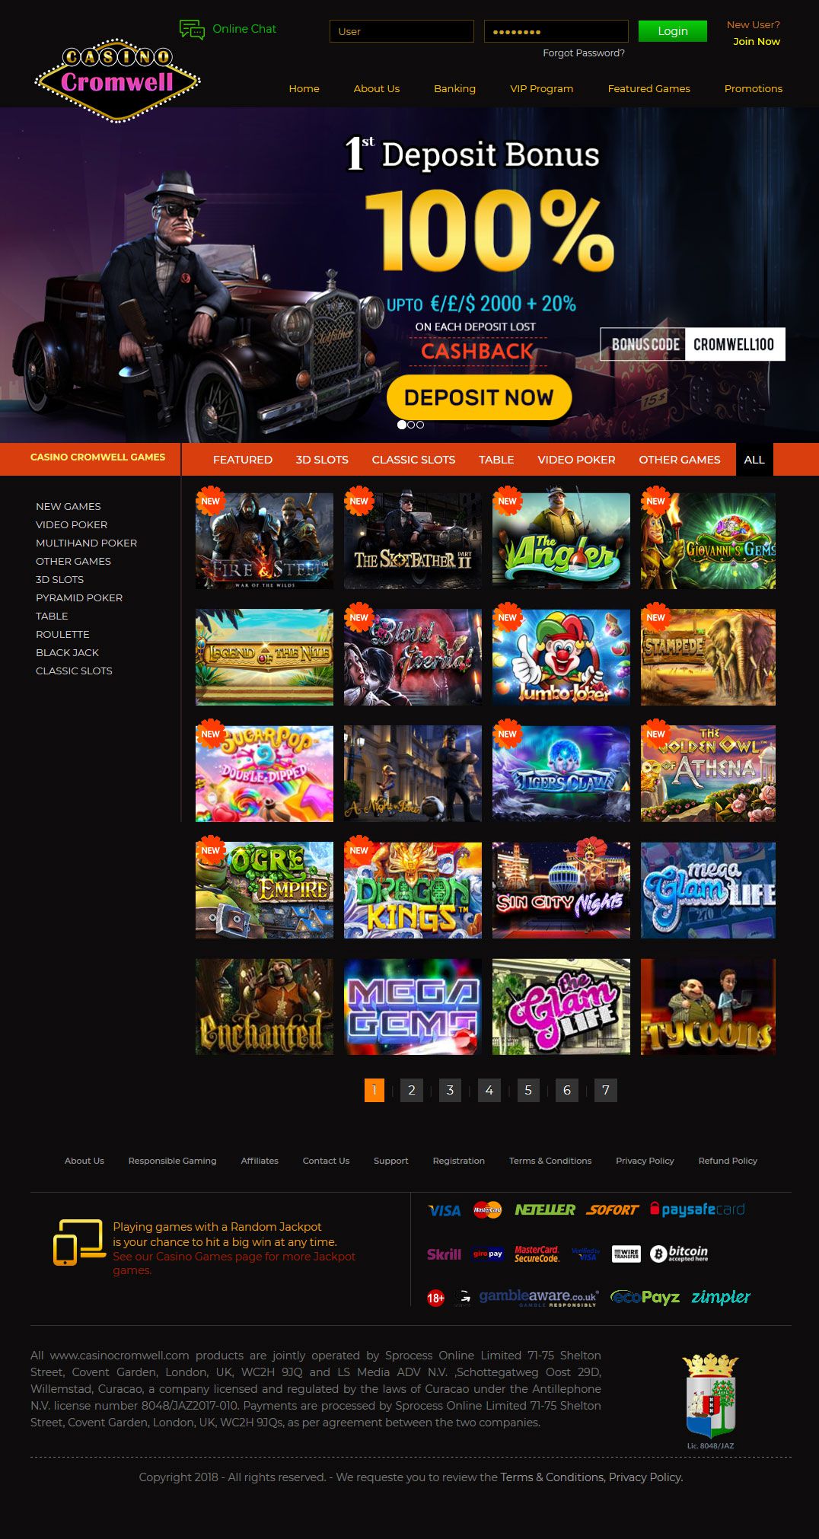Switch to the 3D SLOTS tab
Viewport: 819px width, 1539px height.
322,460
